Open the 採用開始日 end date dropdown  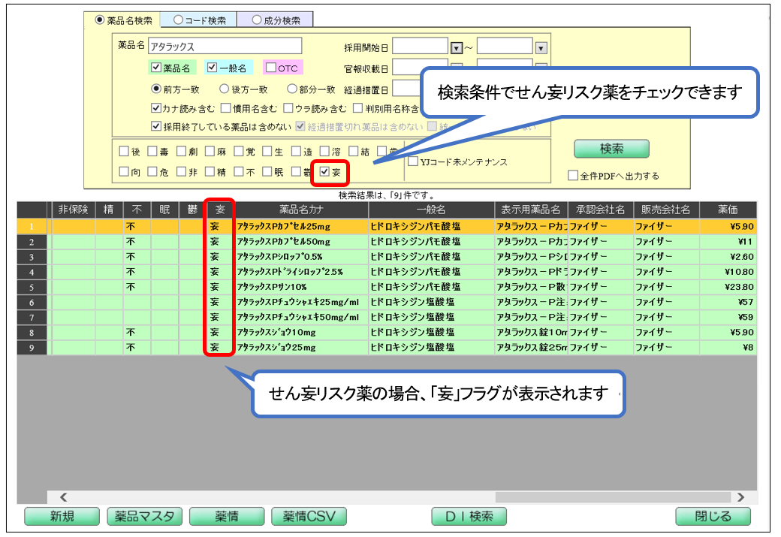click(x=541, y=47)
